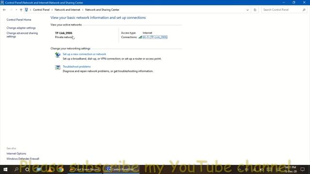Switch to Cool Screen Recorder taskbar button
Viewport: 310px width, 174px height.
[x=85, y=170]
